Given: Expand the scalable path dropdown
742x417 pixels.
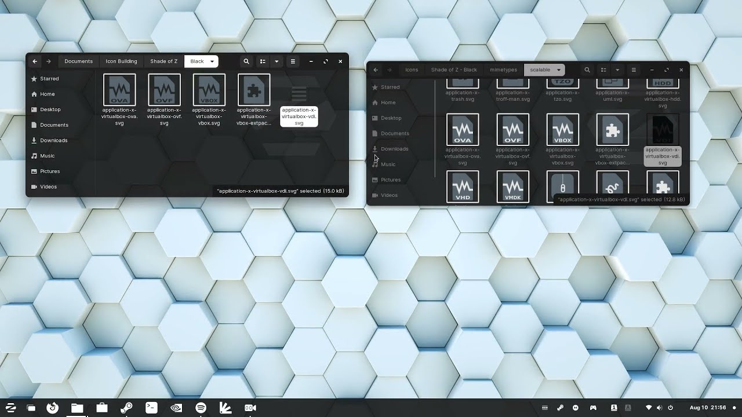Looking at the screenshot, I should coord(559,70).
